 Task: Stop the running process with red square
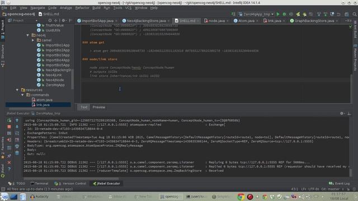click(9, 127)
